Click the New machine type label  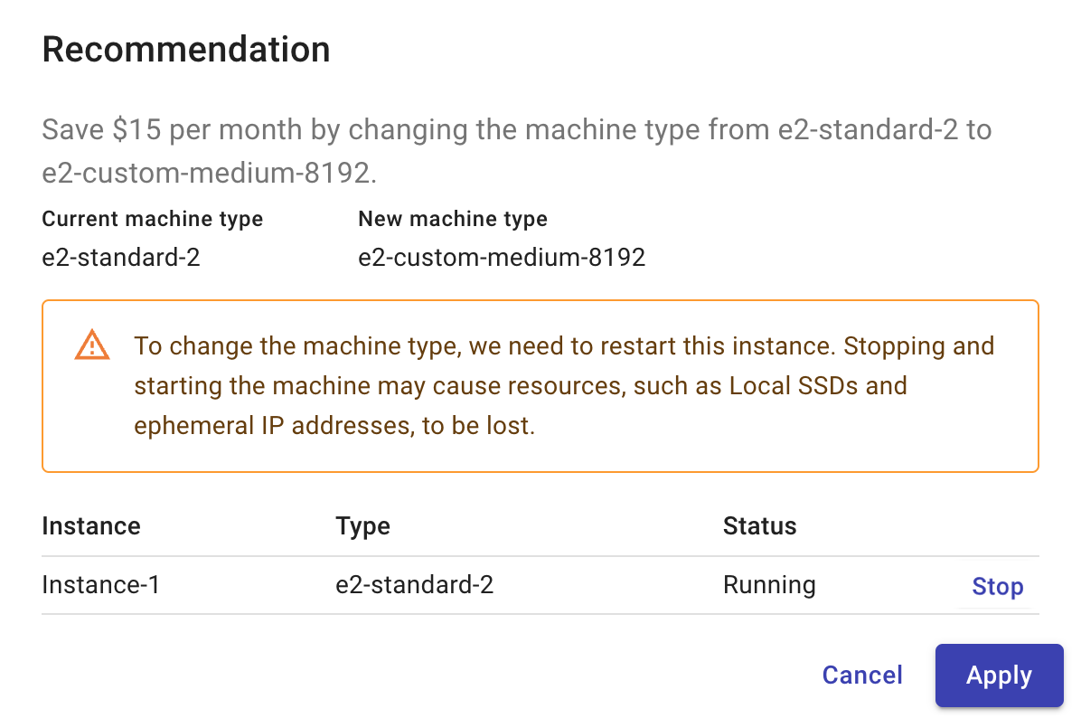click(x=453, y=219)
